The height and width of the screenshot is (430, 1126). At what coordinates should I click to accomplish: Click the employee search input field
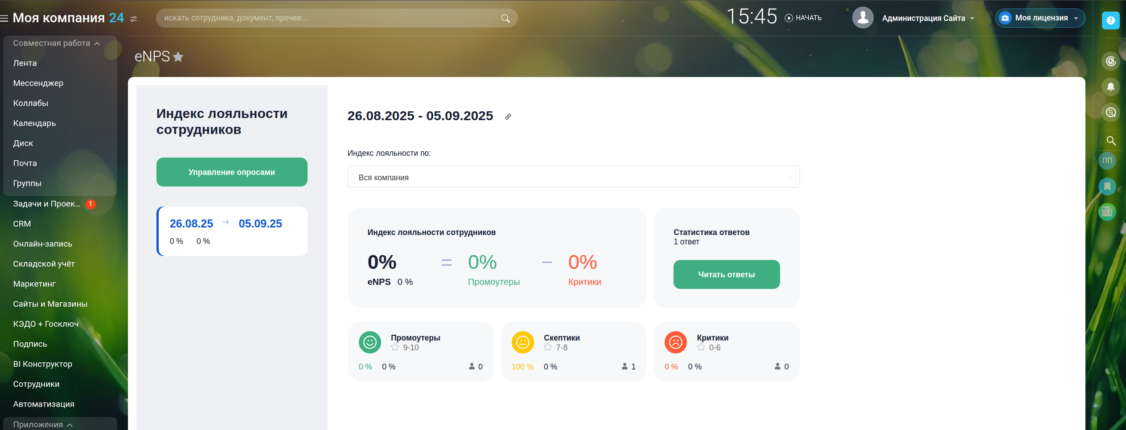(x=330, y=18)
